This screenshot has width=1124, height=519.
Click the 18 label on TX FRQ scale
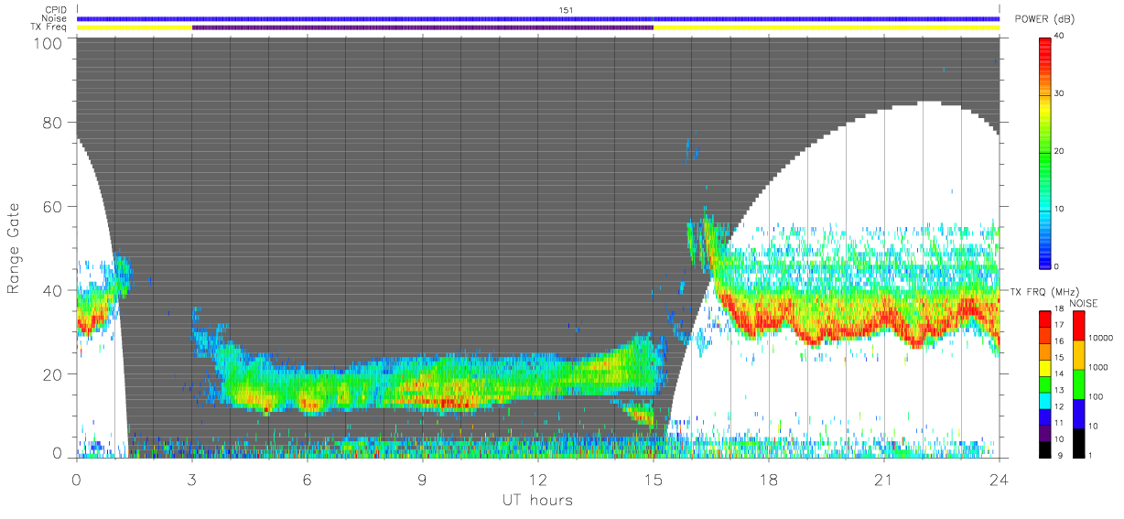click(x=1060, y=310)
